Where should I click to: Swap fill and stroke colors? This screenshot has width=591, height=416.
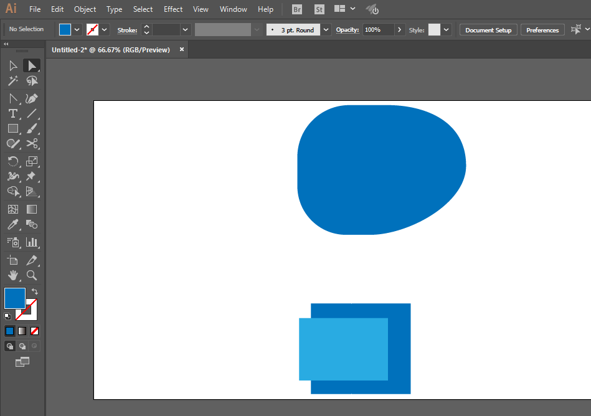coord(35,291)
